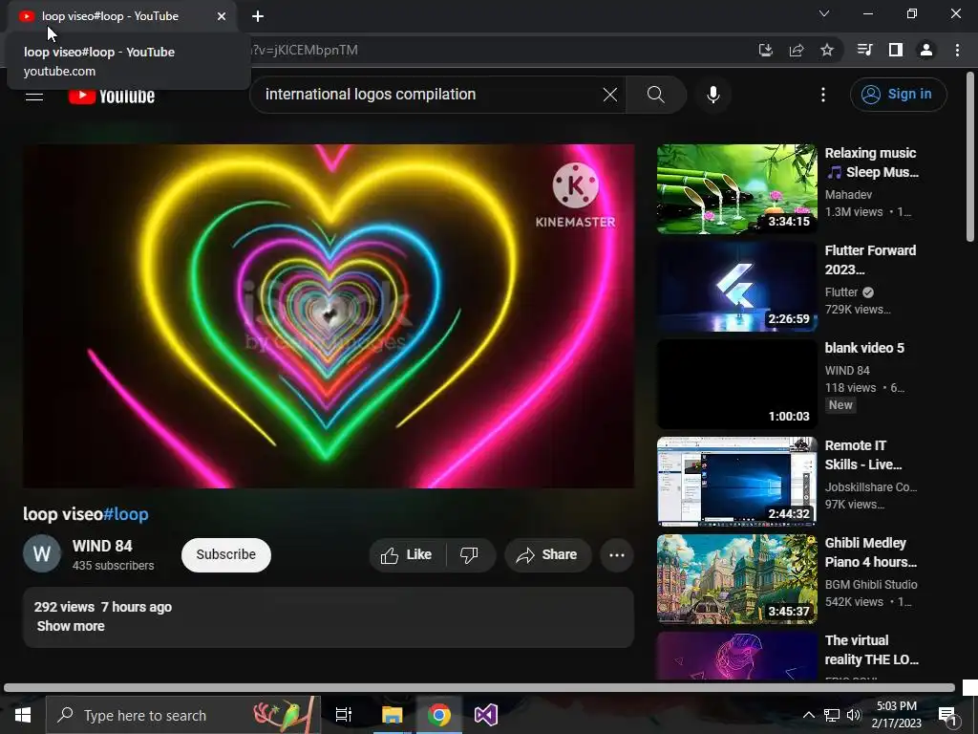Switch to Visual Studio on taskbar
978x734 pixels.
[486, 715]
